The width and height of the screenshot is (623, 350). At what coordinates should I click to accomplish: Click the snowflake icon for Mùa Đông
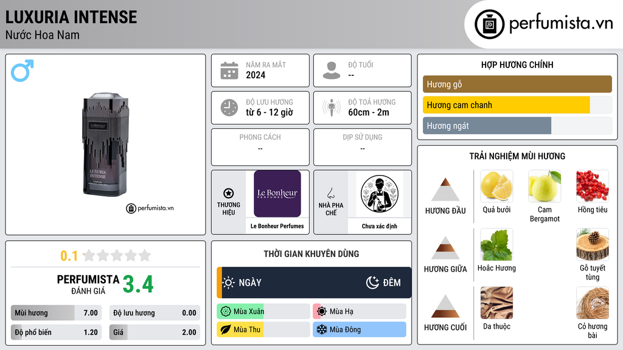(x=322, y=329)
